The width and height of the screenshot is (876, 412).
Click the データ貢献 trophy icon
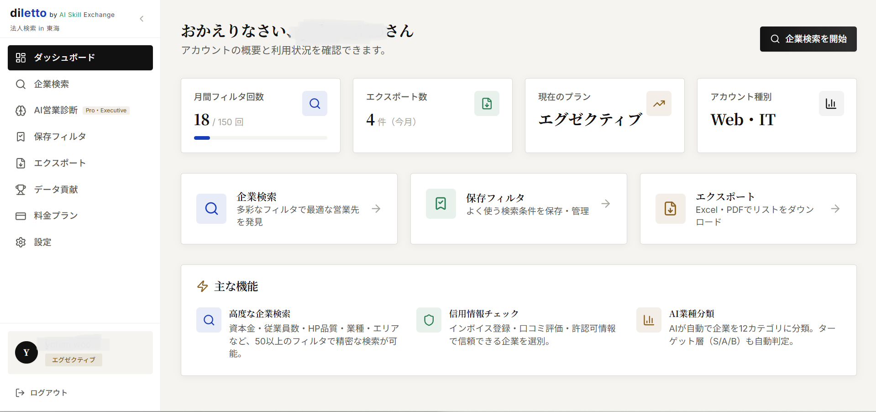tap(21, 190)
